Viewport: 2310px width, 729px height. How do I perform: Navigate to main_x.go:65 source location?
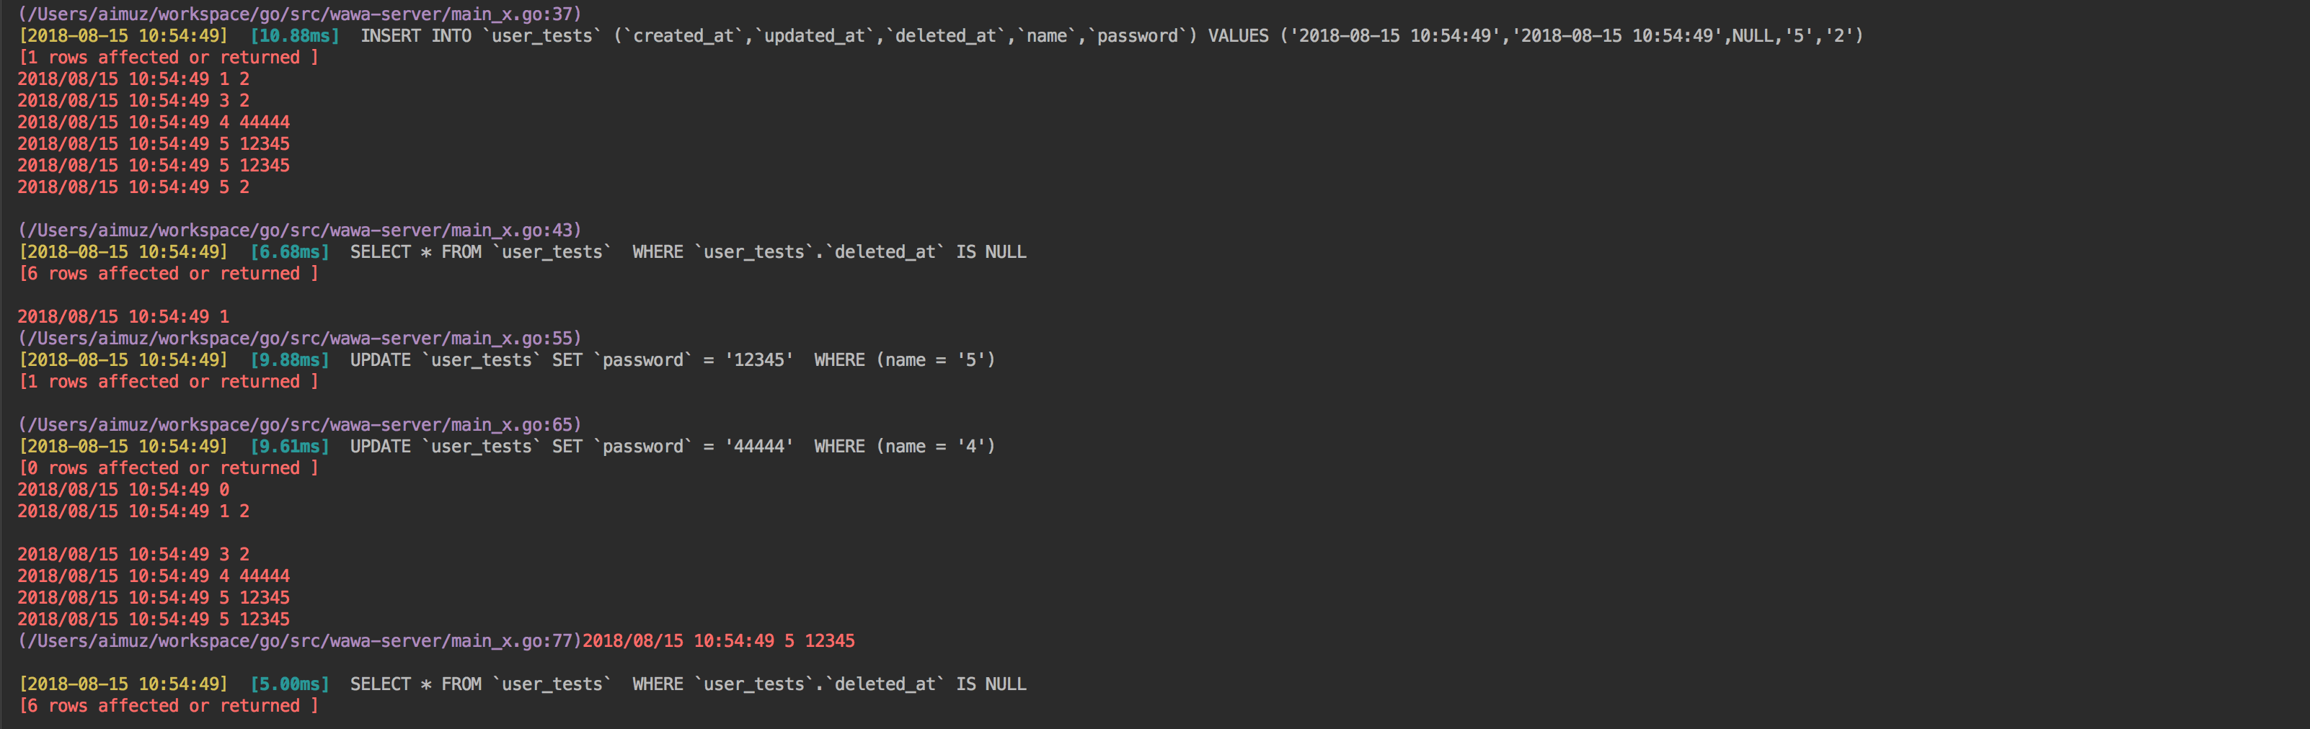pyautogui.click(x=299, y=424)
